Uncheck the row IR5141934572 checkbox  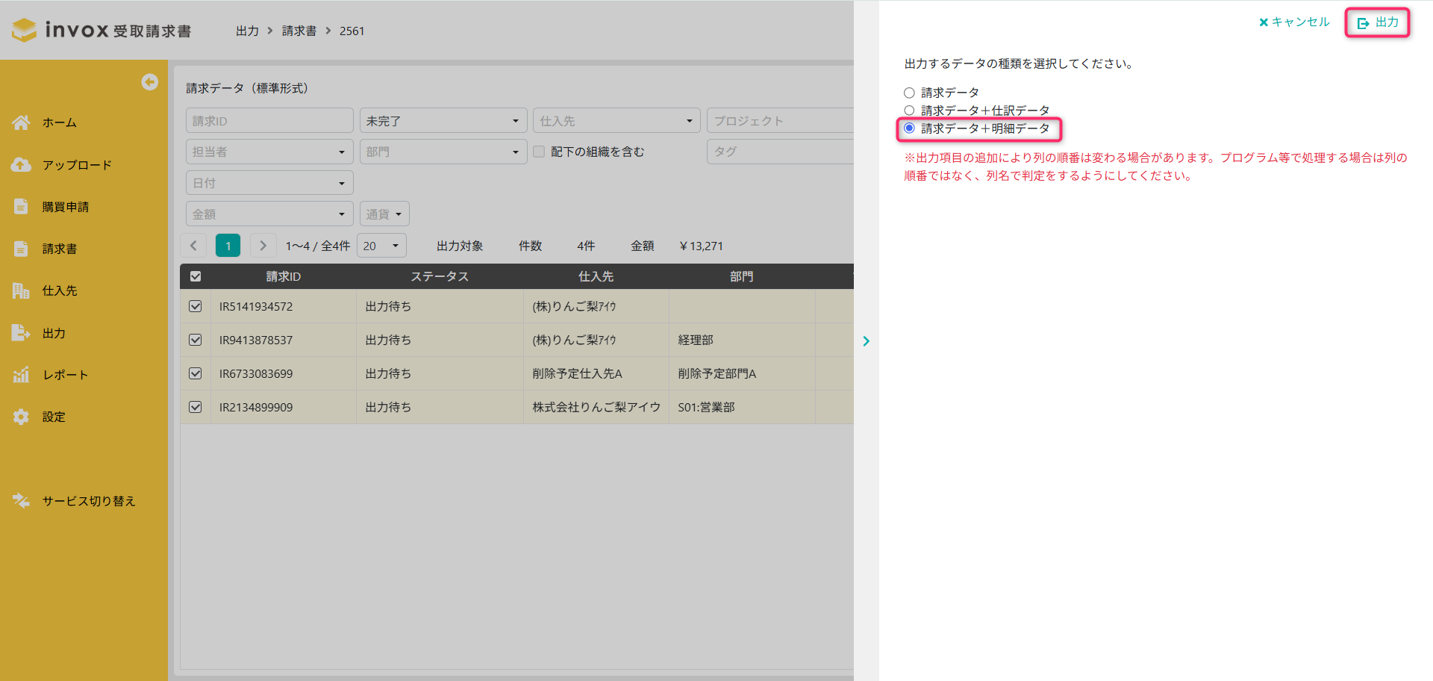(196, 306)
